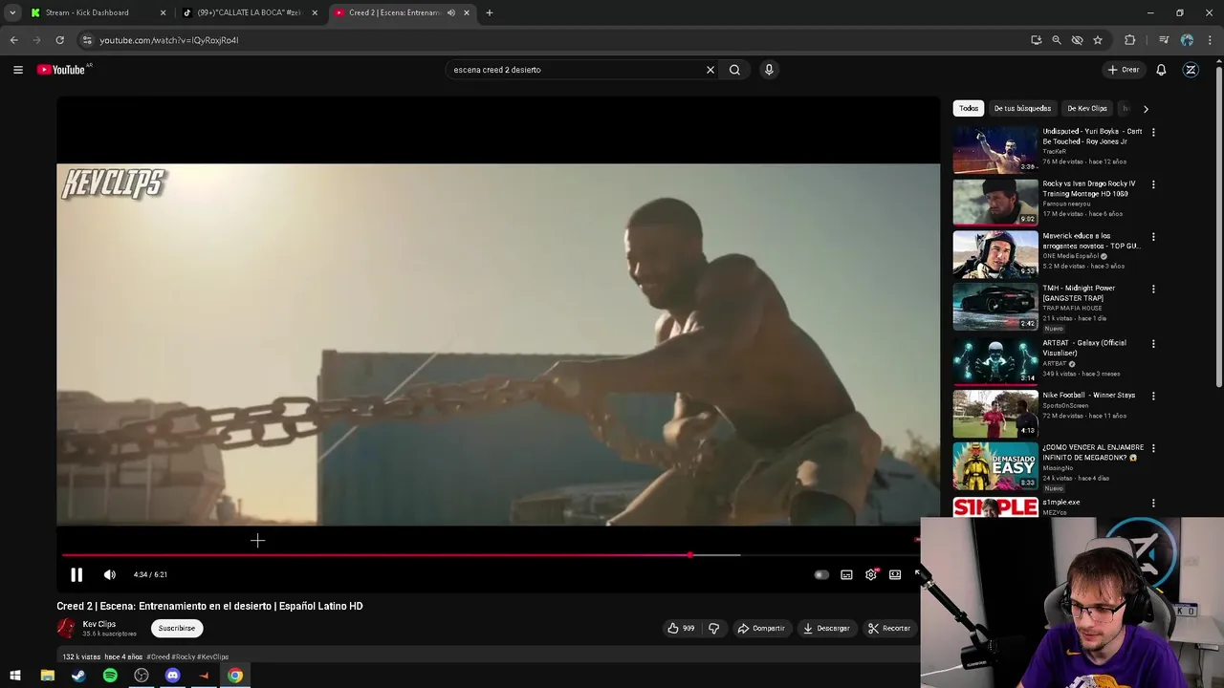
Task: Click the #Creed hashtag
Action: click(159, 656)
